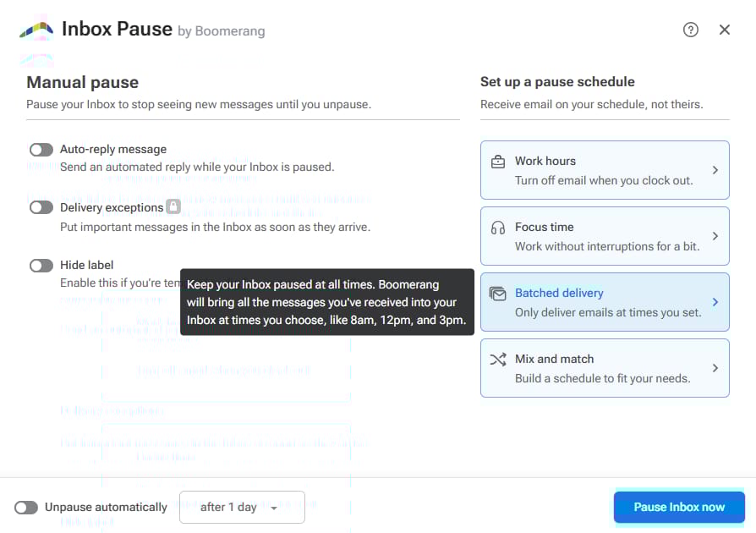Viewport: 756px width, 533px height.
Task: Click the Focus time headphones icon
Action: [x=498, y=228]
